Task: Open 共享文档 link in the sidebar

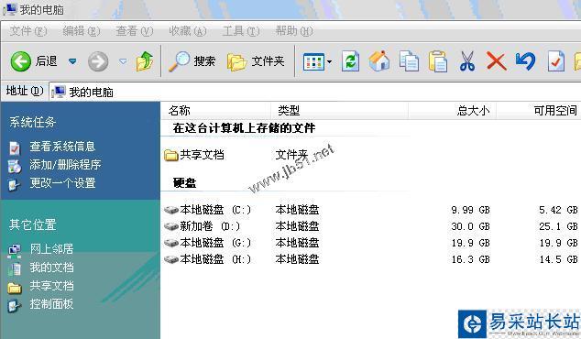Action: coord(51,286)
